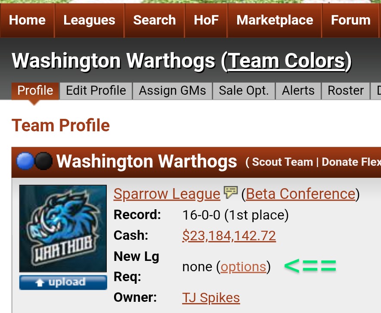Click the black team color circle
Viewport: 381px width, 313px height.
coord(43,161)
